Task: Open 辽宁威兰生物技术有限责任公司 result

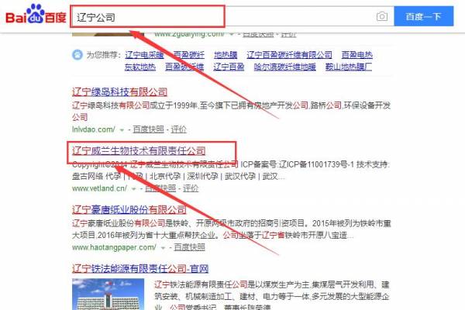Action: [x=139, y=150]
